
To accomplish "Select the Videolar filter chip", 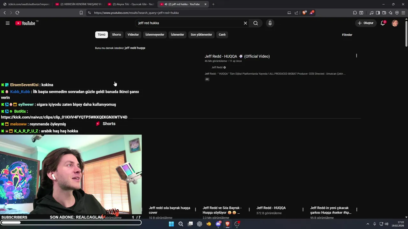I will [x=133, y=35].
